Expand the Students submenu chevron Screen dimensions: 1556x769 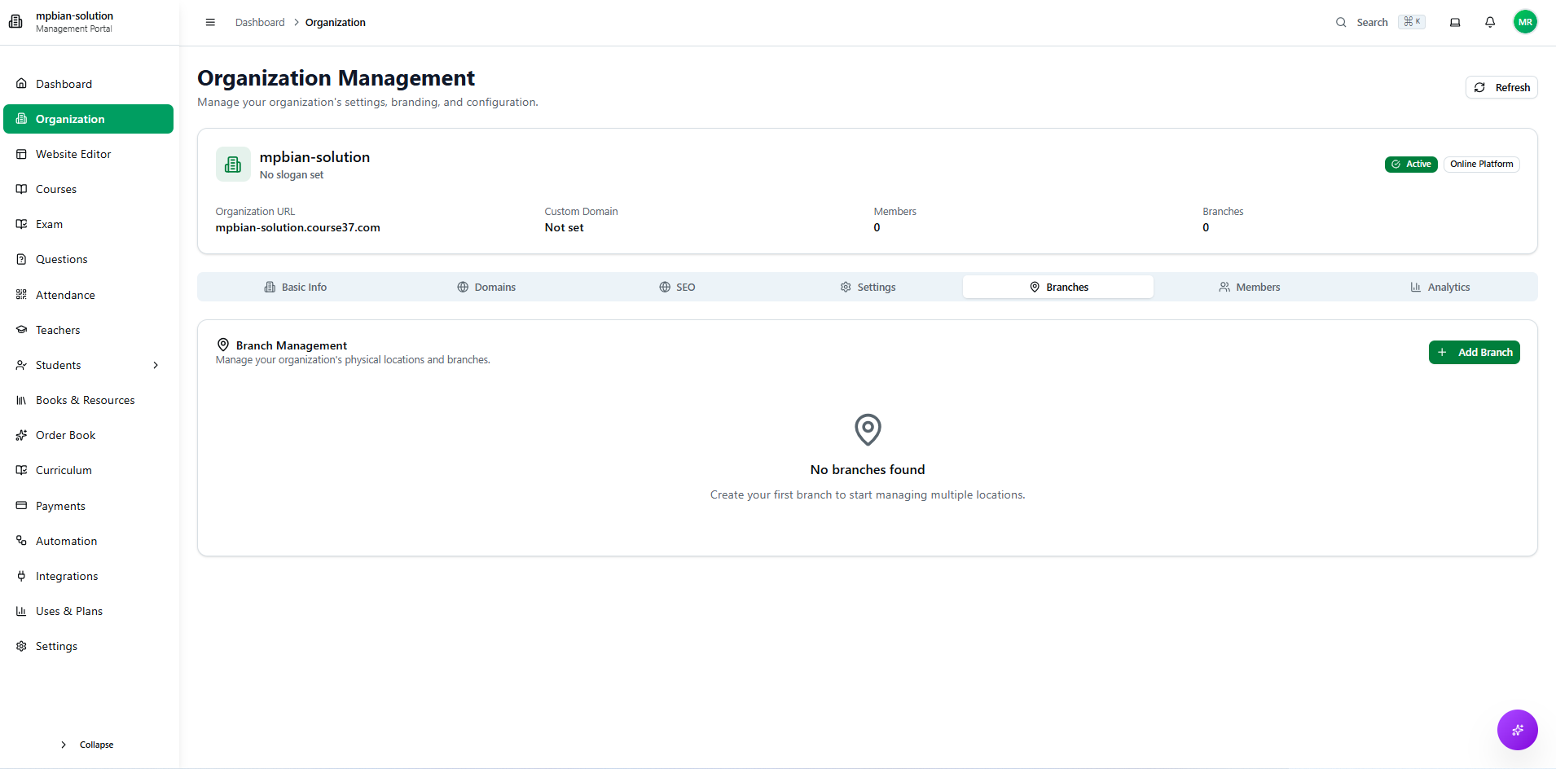point(156,365)
